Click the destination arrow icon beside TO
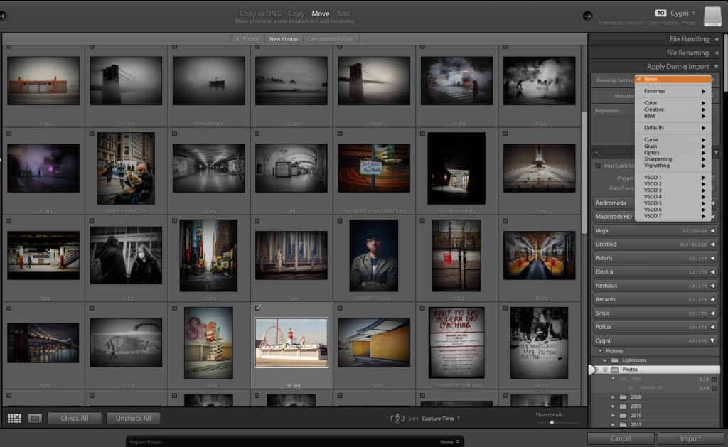 click(x=587, y=16)
